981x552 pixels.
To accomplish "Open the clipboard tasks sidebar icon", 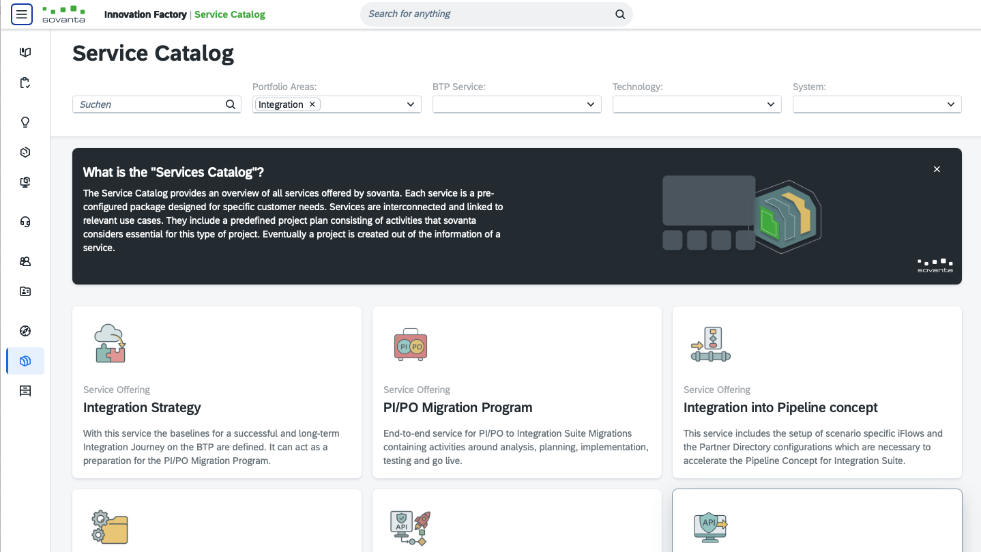I will tap(25, 83).
